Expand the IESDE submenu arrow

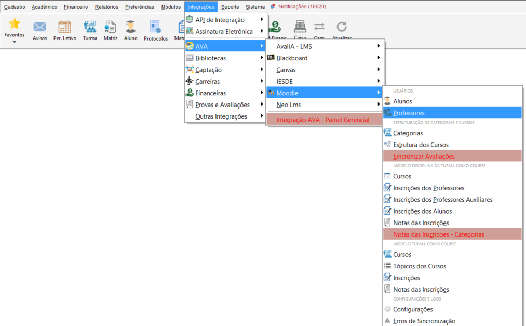pos(379,81)
